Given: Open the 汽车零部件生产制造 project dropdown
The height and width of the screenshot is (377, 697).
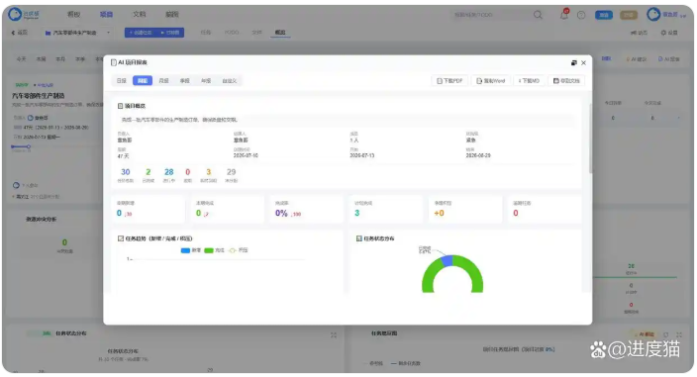Looking at the screenshot, I should click(77, 33).
